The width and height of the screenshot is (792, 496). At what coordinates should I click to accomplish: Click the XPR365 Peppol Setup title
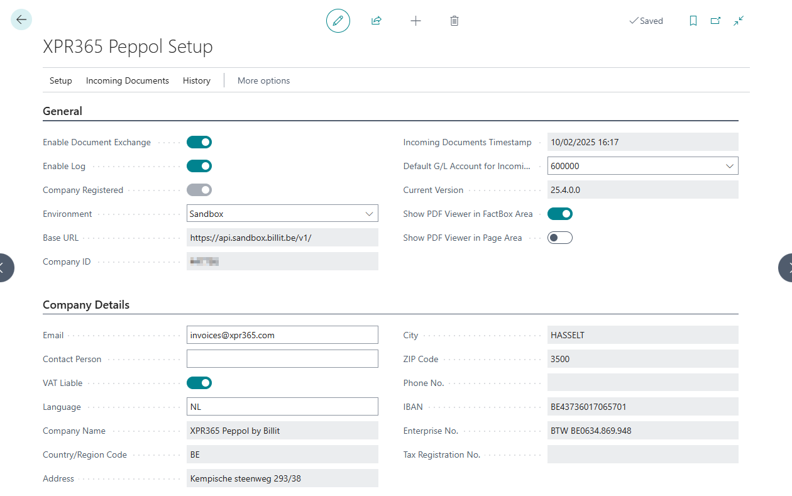pos(128,47)
